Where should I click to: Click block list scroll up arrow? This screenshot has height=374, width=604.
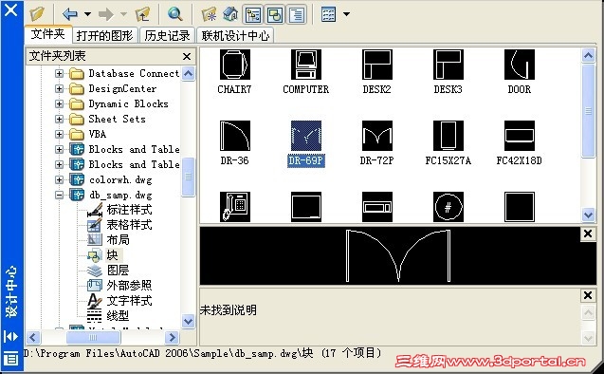pyautogui.click(x=588, y=56)
